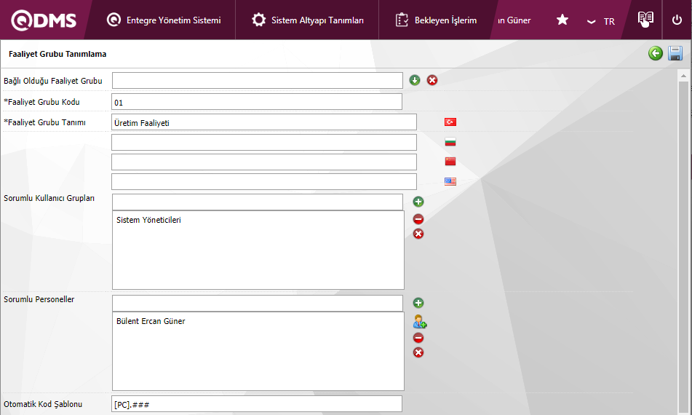Image resolution: width=692 pixels, height=415 pixels.
Task: Click the power logout icon
Action: click(x=677, y=20)
